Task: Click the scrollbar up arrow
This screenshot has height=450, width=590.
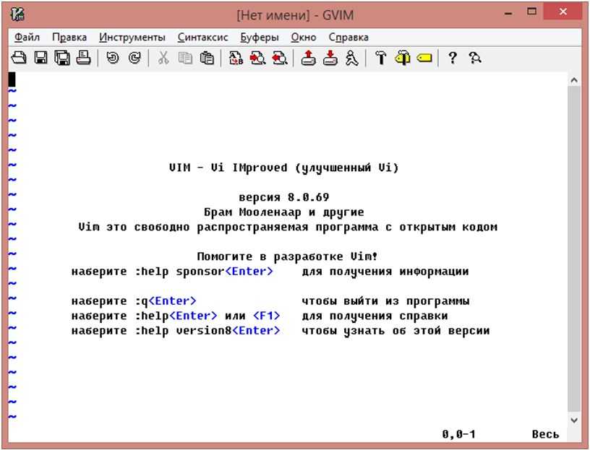Action: [x=574, y=79]
